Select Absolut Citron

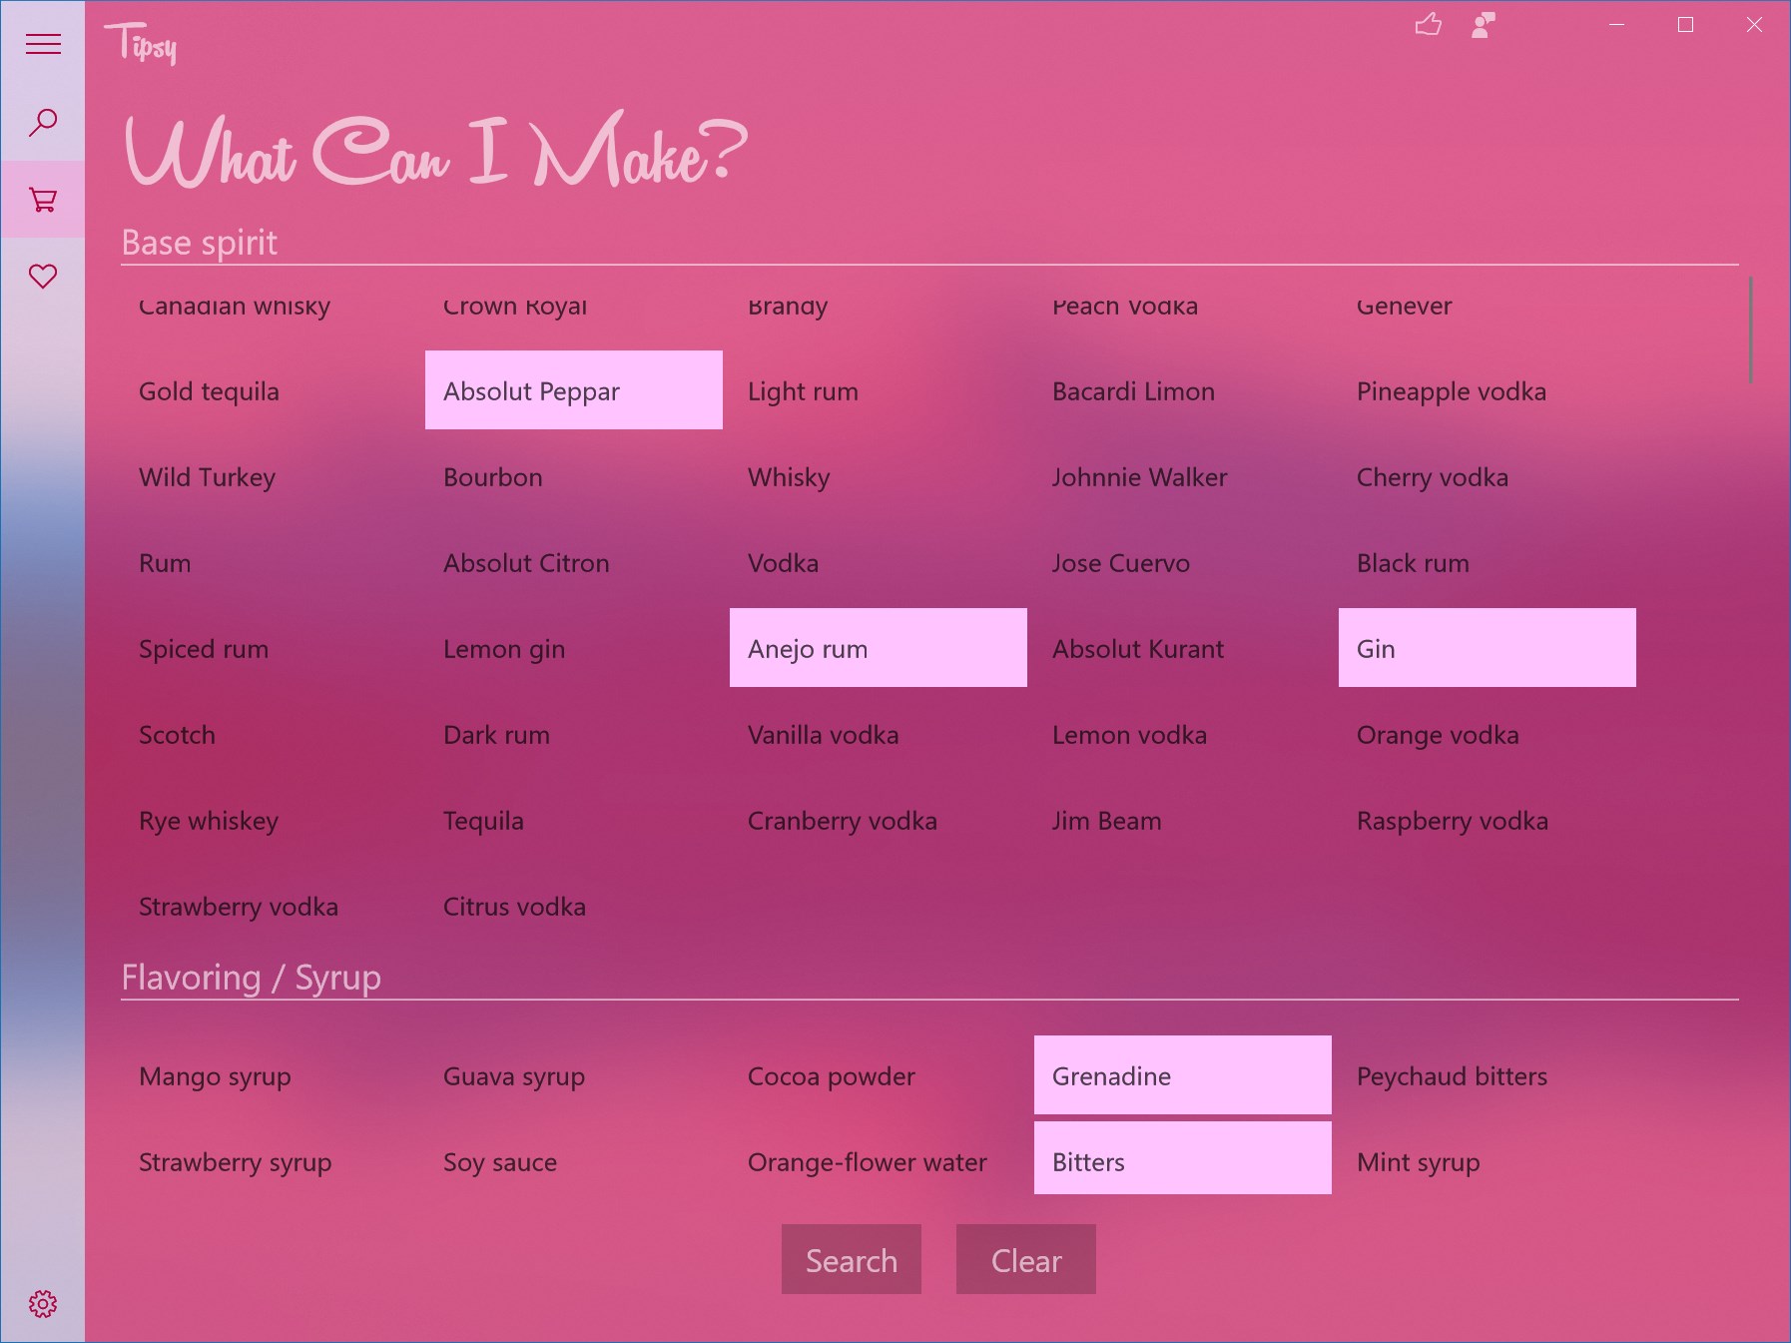[x=574, y=562]
